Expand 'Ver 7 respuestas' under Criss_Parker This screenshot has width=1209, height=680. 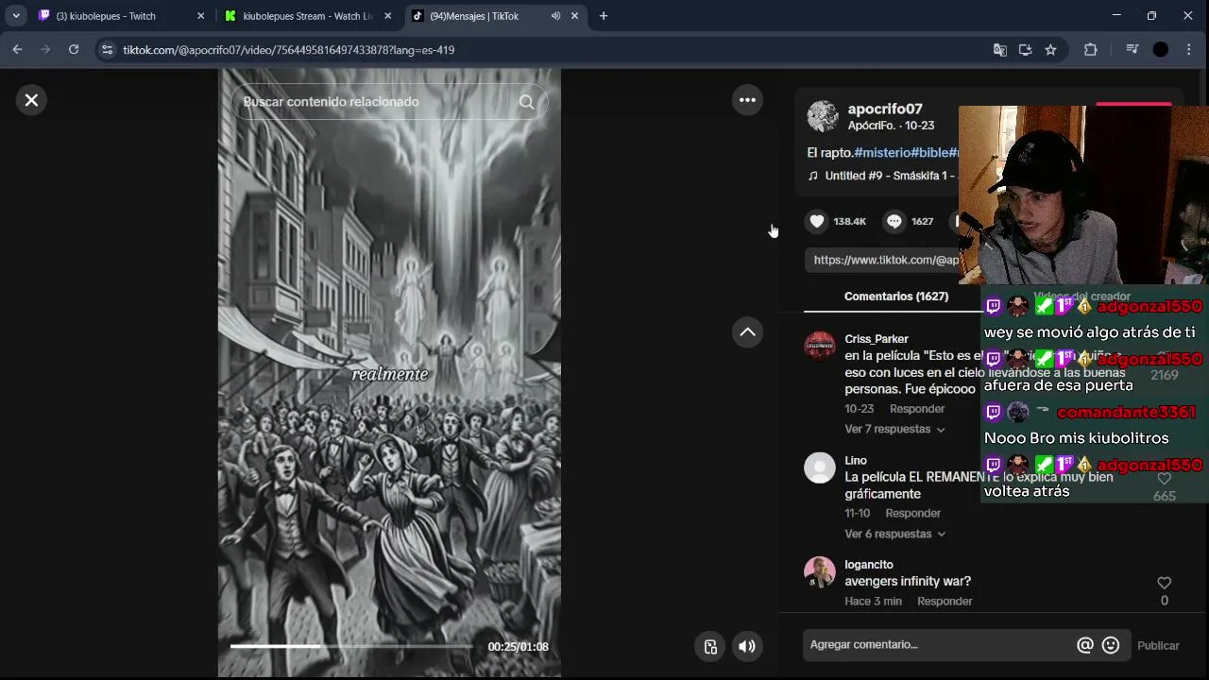894,429
